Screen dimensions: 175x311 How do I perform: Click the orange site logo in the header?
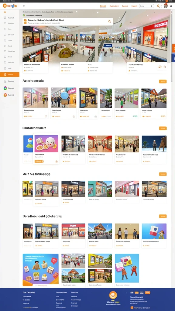[x=10, y=6]
